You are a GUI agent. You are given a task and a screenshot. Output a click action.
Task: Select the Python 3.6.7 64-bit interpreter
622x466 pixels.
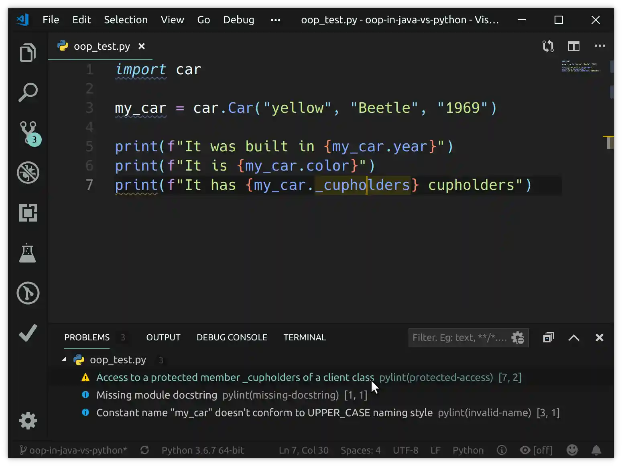(x=203, y=450)
